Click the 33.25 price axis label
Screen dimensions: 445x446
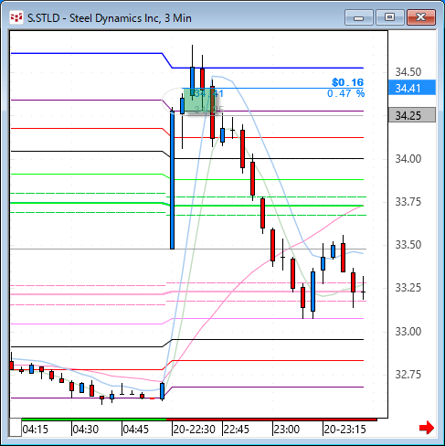point(408,288)
